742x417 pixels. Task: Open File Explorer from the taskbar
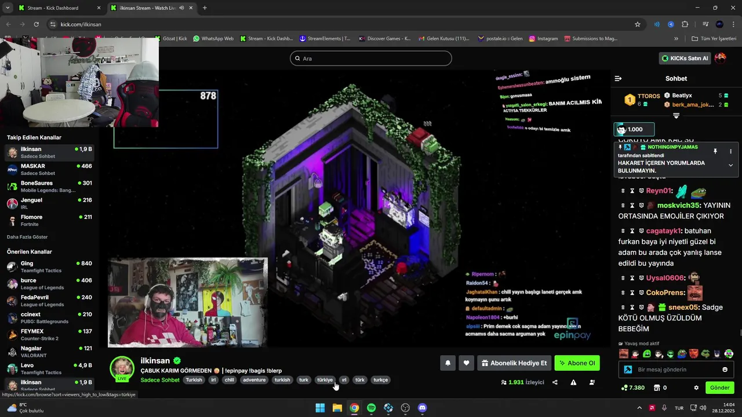pos(337,408)
